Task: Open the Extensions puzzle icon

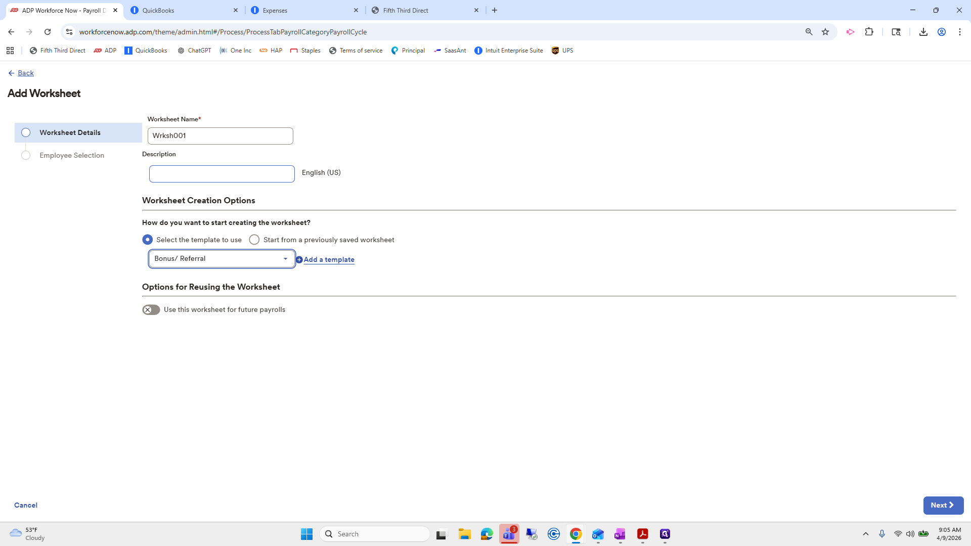Action: tap(869, 32)
